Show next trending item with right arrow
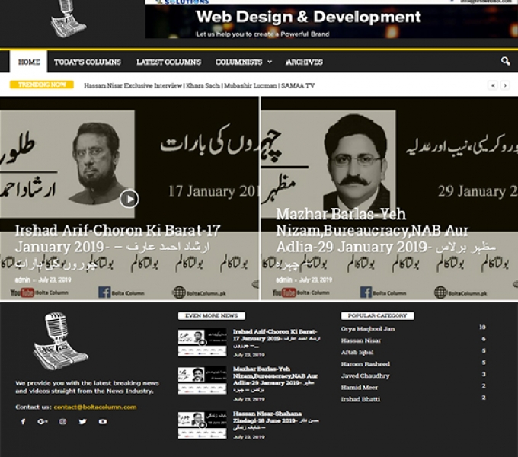 click(x=504, y=86)
